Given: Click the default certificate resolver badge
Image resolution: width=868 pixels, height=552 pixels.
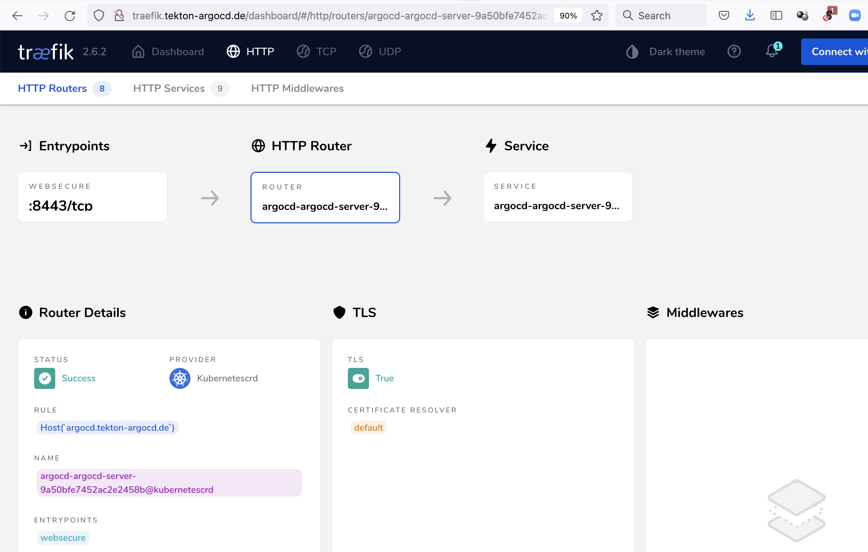Looking at the screenshot, I should tap(368, 427).
